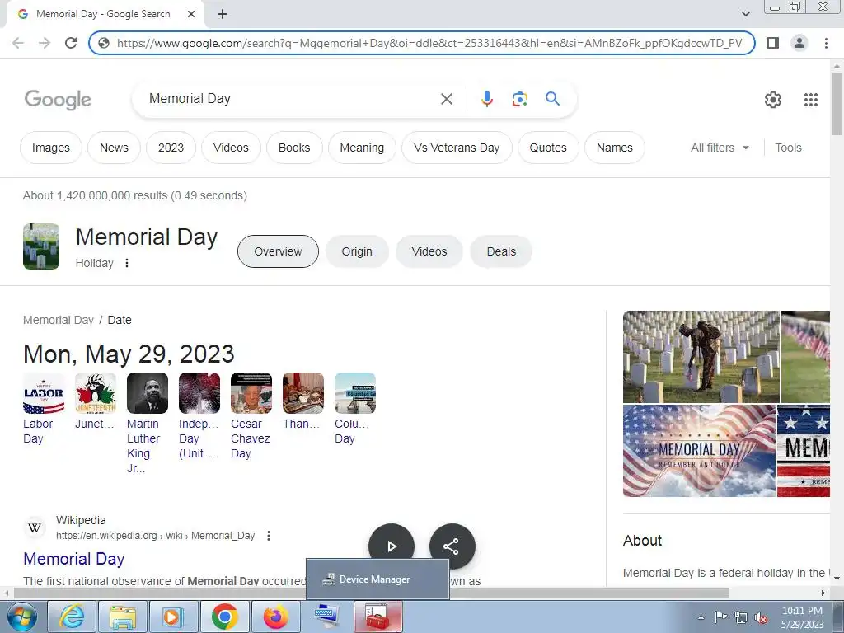Reload the page with the refresh icon
844x633 pixels.
click(x=71, y=43)
